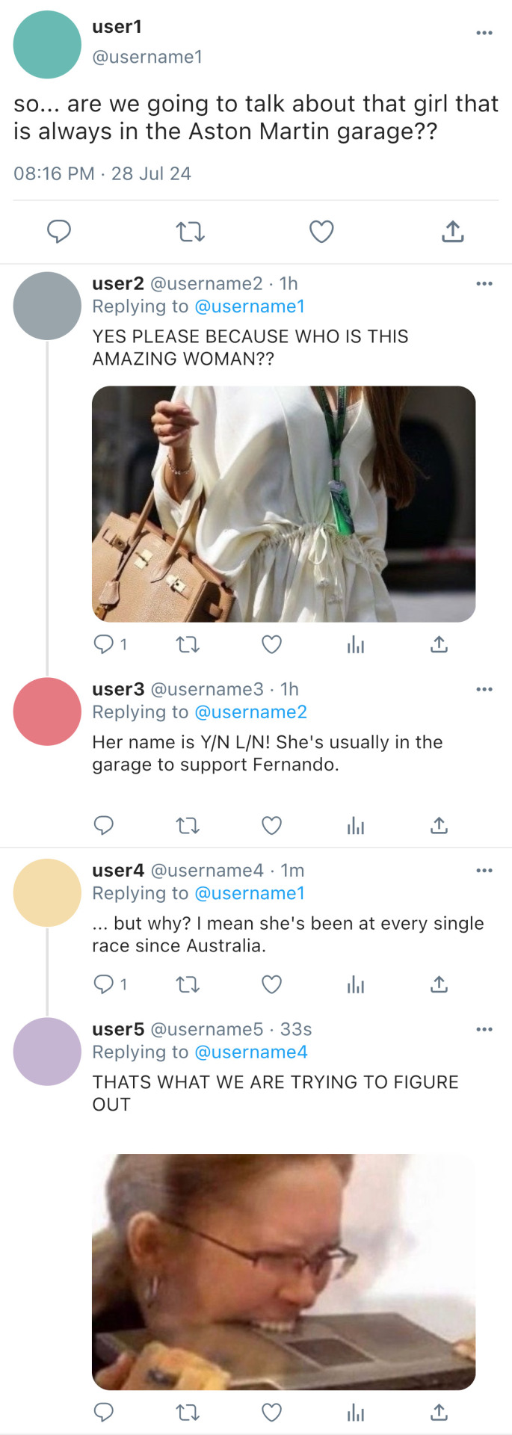Image resolution: width=512 pixels, height=1435 pixels.
Task: Reply to user1's main tweet
Action: tap(59, 232)
